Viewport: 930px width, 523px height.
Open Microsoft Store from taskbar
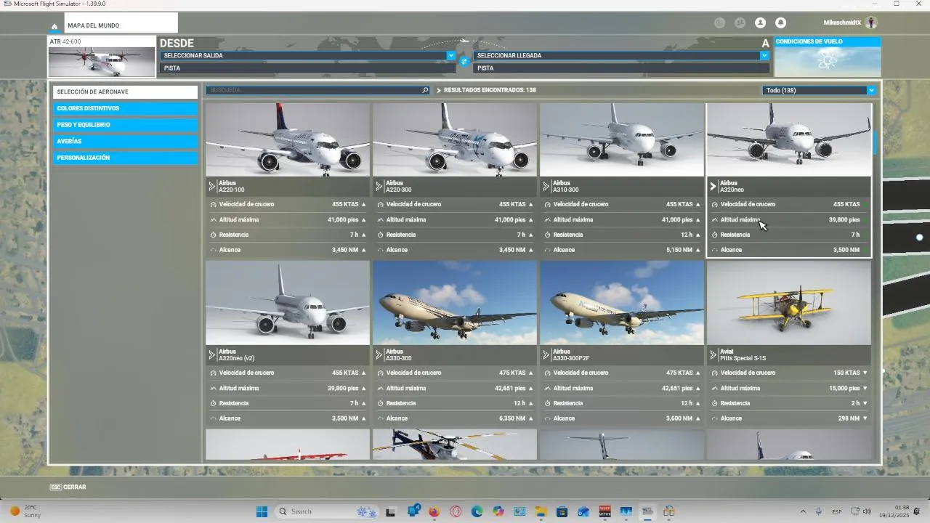coord(562,511)
